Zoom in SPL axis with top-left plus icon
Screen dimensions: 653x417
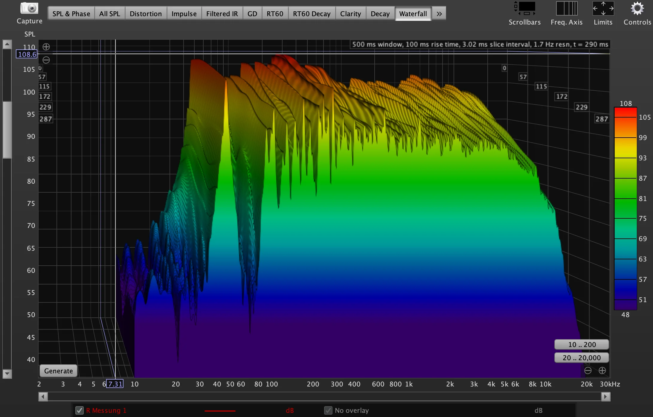tap(46, 47)
